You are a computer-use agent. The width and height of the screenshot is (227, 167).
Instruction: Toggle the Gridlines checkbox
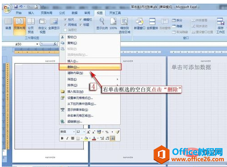click(x=65, y=25)
